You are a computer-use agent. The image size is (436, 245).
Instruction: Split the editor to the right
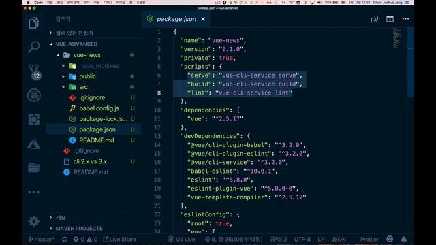(x=390, y=19)
